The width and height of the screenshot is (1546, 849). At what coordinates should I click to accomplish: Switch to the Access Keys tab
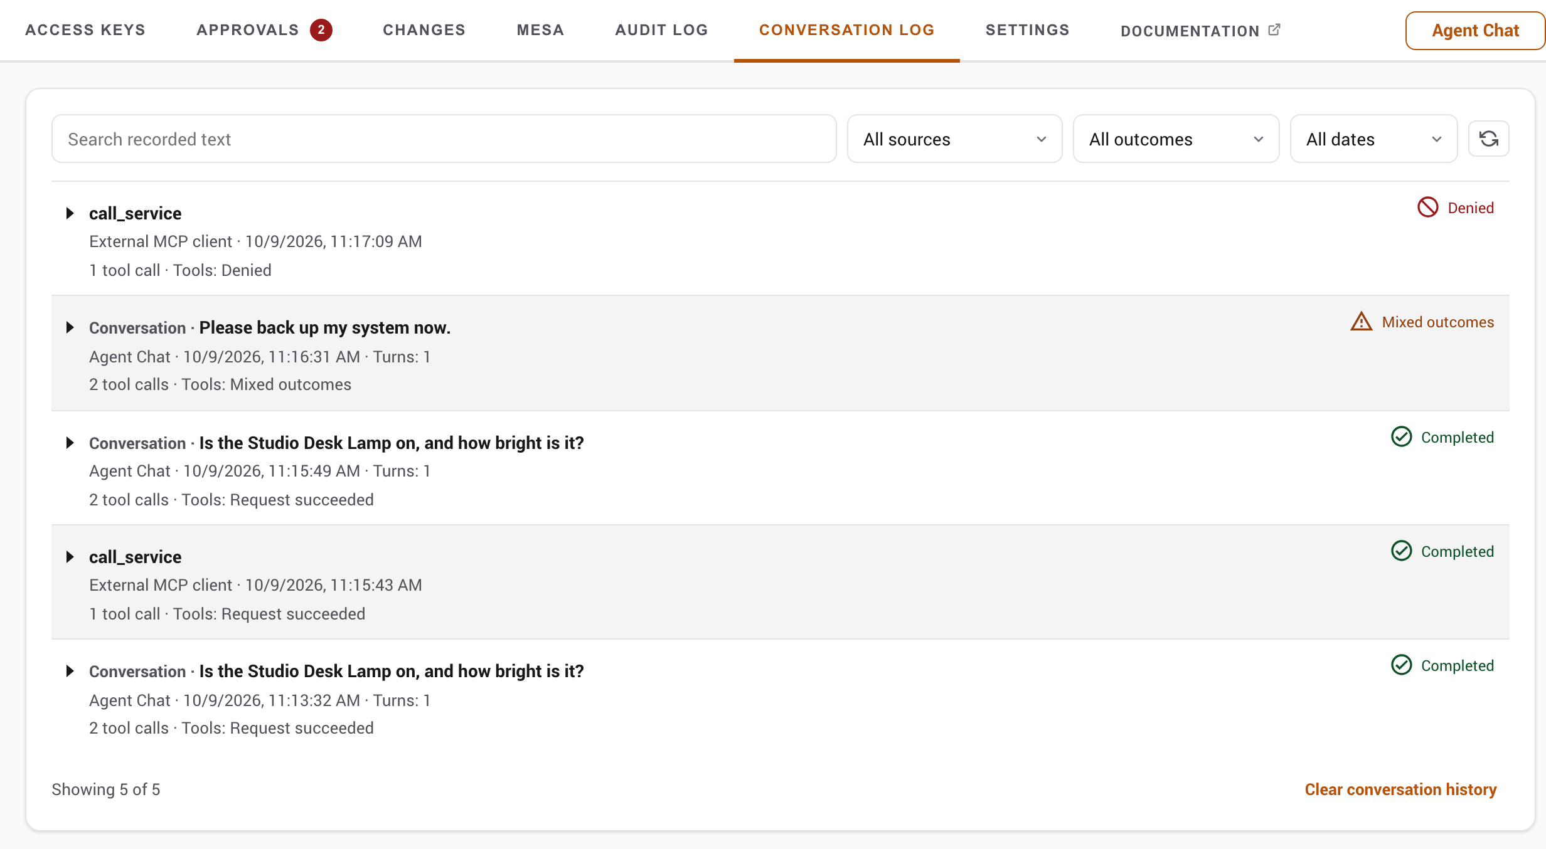pos(85,29)
